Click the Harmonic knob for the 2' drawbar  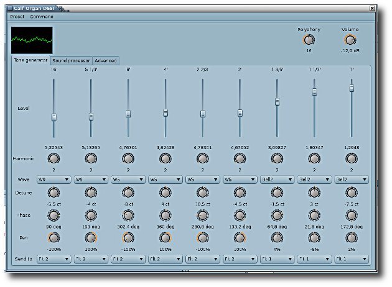click(x=240, y=158)
